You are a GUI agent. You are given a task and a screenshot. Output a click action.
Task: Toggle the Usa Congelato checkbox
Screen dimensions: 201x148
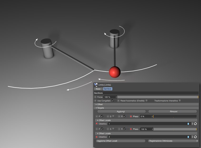(x=112, y=101)
